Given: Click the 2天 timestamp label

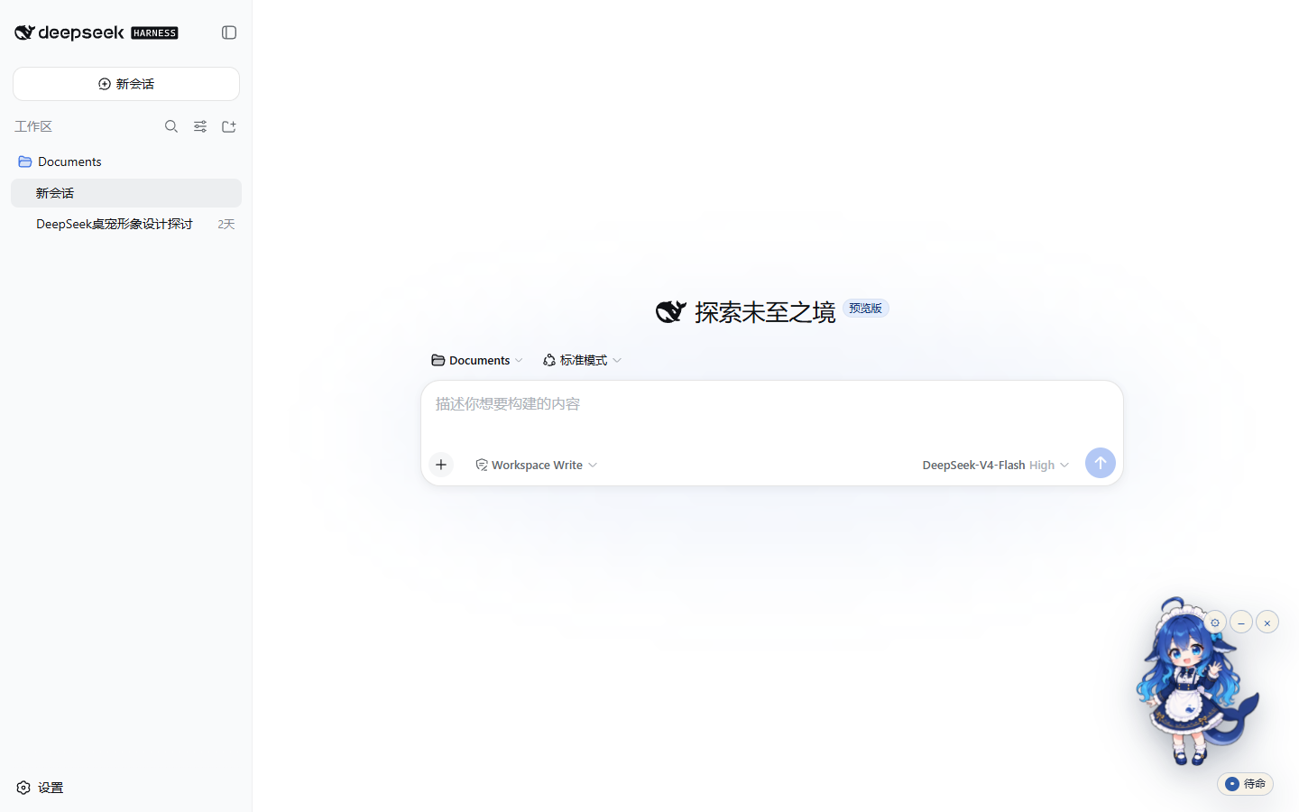Looking at the screenshot, I should 226,224.
